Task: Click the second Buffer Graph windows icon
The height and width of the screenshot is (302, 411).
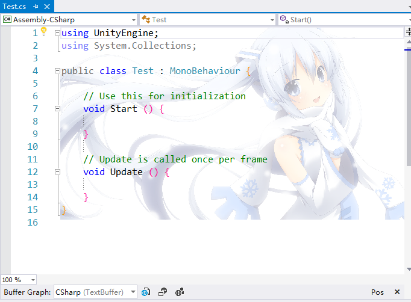Action: tap(163, 292)
